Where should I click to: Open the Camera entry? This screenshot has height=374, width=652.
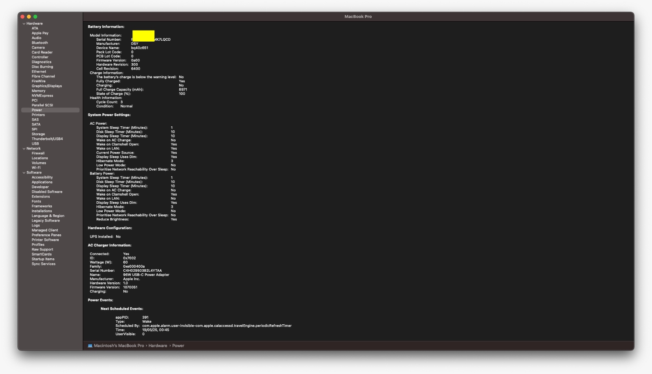(38, 48)
